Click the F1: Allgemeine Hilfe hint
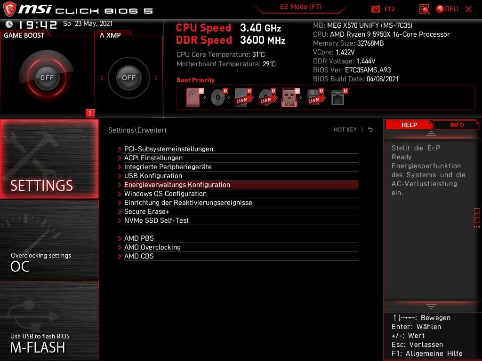The width and height of the screenshot is (482, 361). 427,353
